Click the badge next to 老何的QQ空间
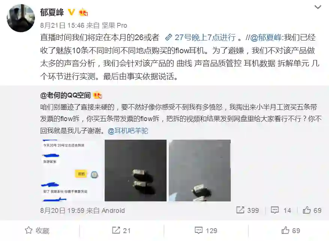The height and width of the screenshot is (241, 329). pos(98,96)
